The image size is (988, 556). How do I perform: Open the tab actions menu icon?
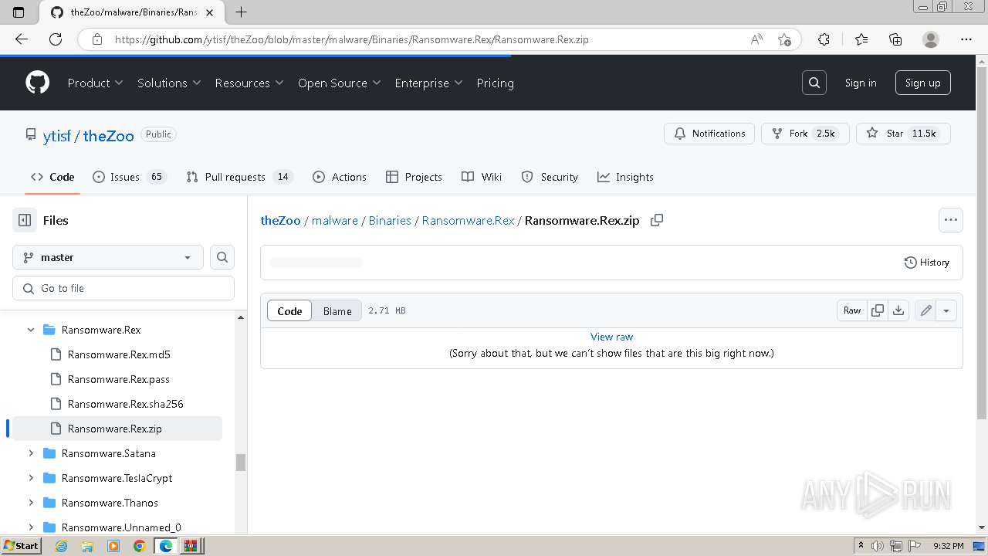coord(19,12)
